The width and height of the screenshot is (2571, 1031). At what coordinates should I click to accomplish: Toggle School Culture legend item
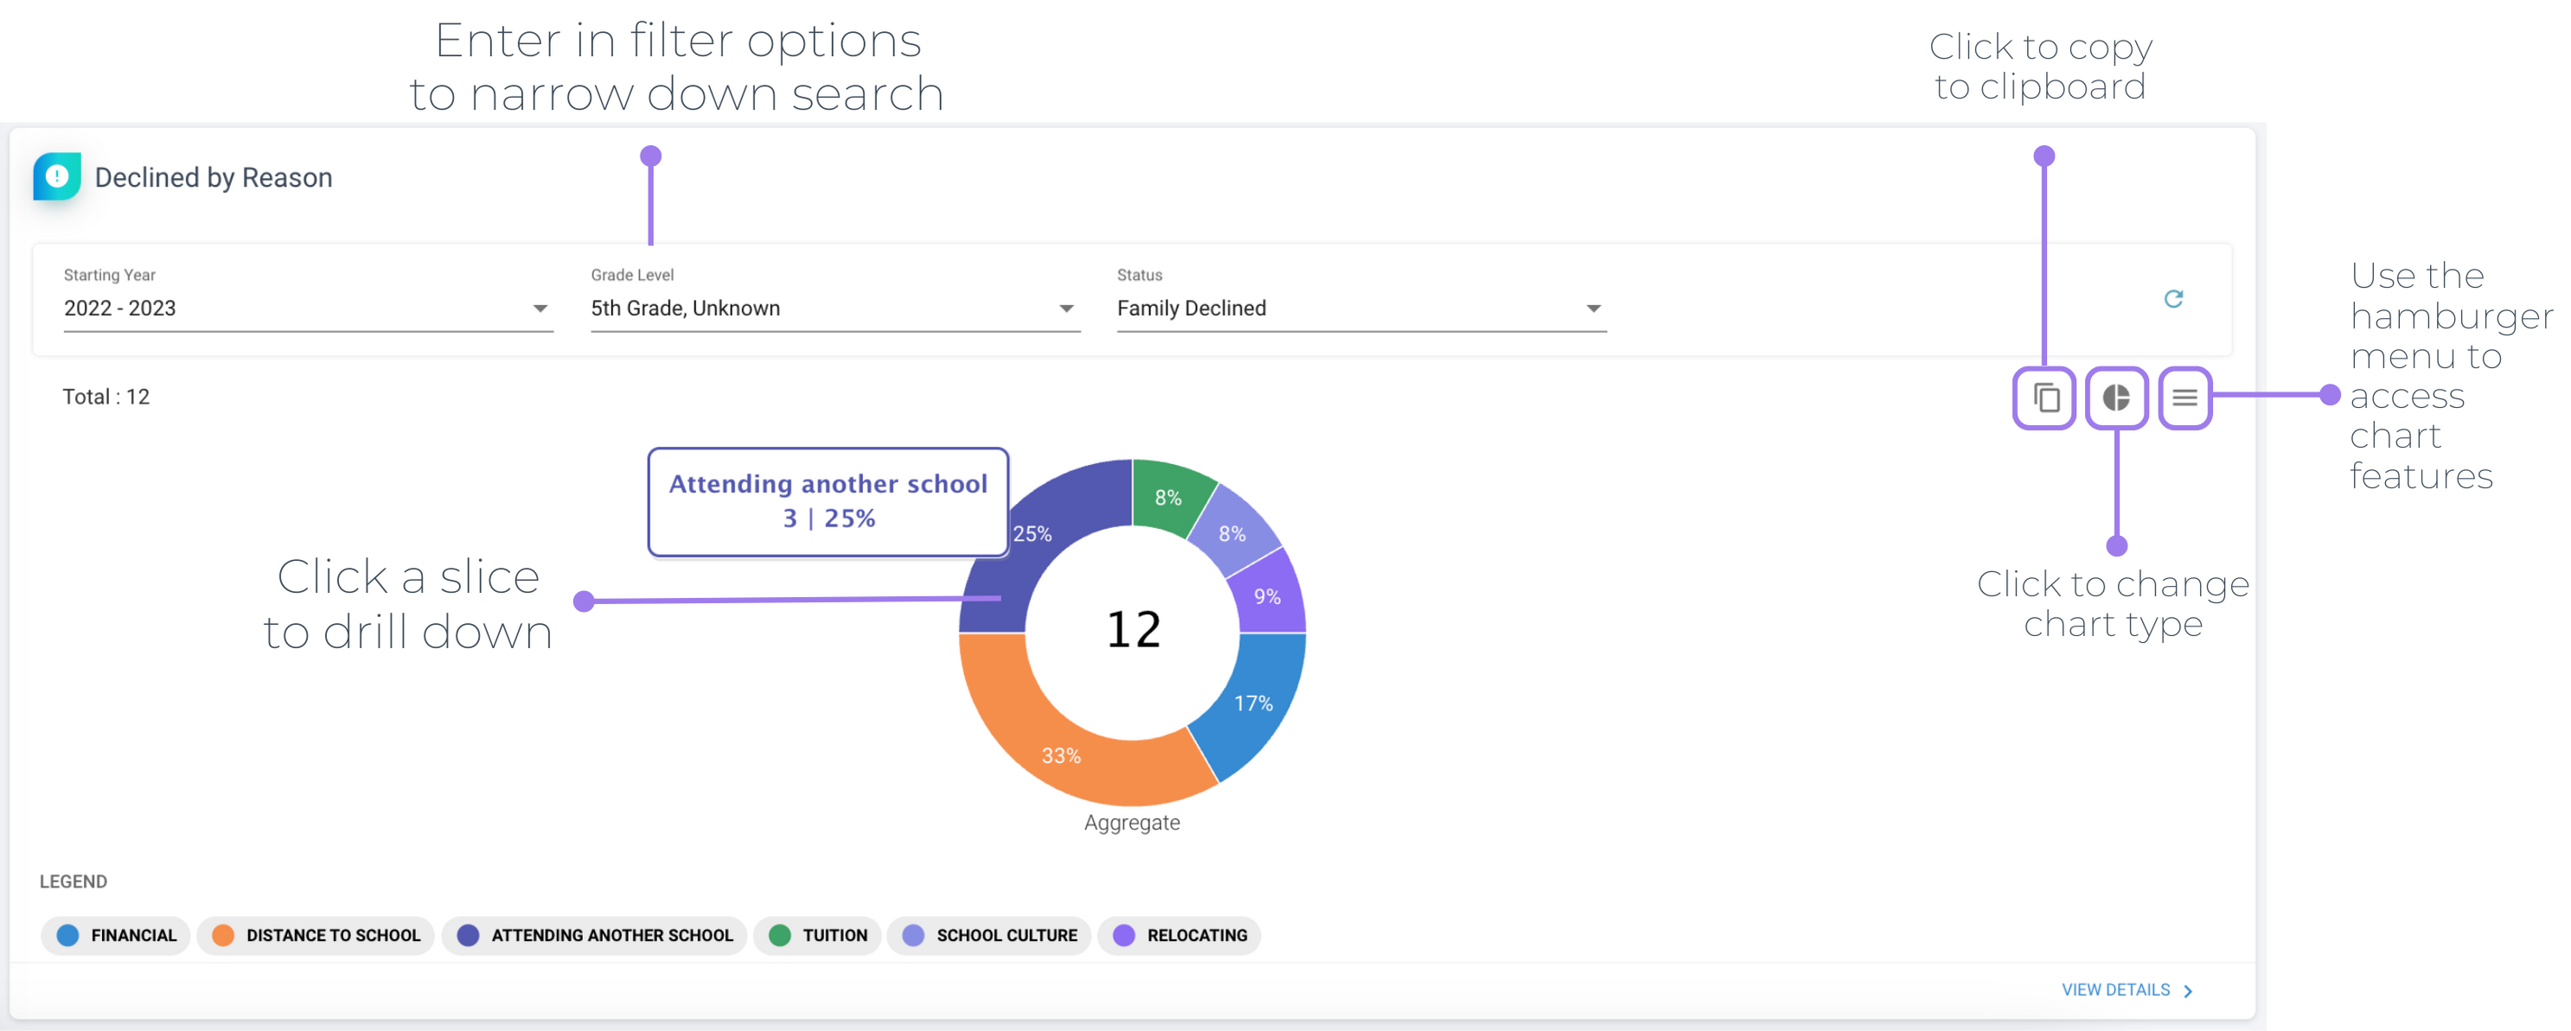pyautogui.click(x=989, y=935)
